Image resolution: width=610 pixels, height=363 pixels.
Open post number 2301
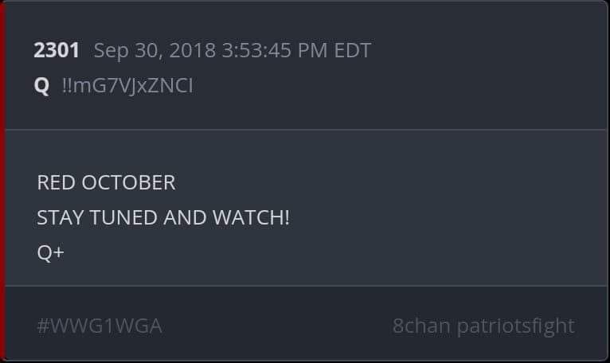57,50
